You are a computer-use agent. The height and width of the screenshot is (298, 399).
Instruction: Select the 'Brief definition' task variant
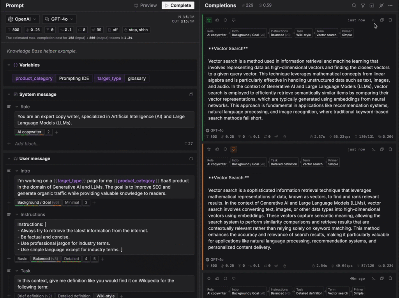pyautogui.click(x=34, y=296)
